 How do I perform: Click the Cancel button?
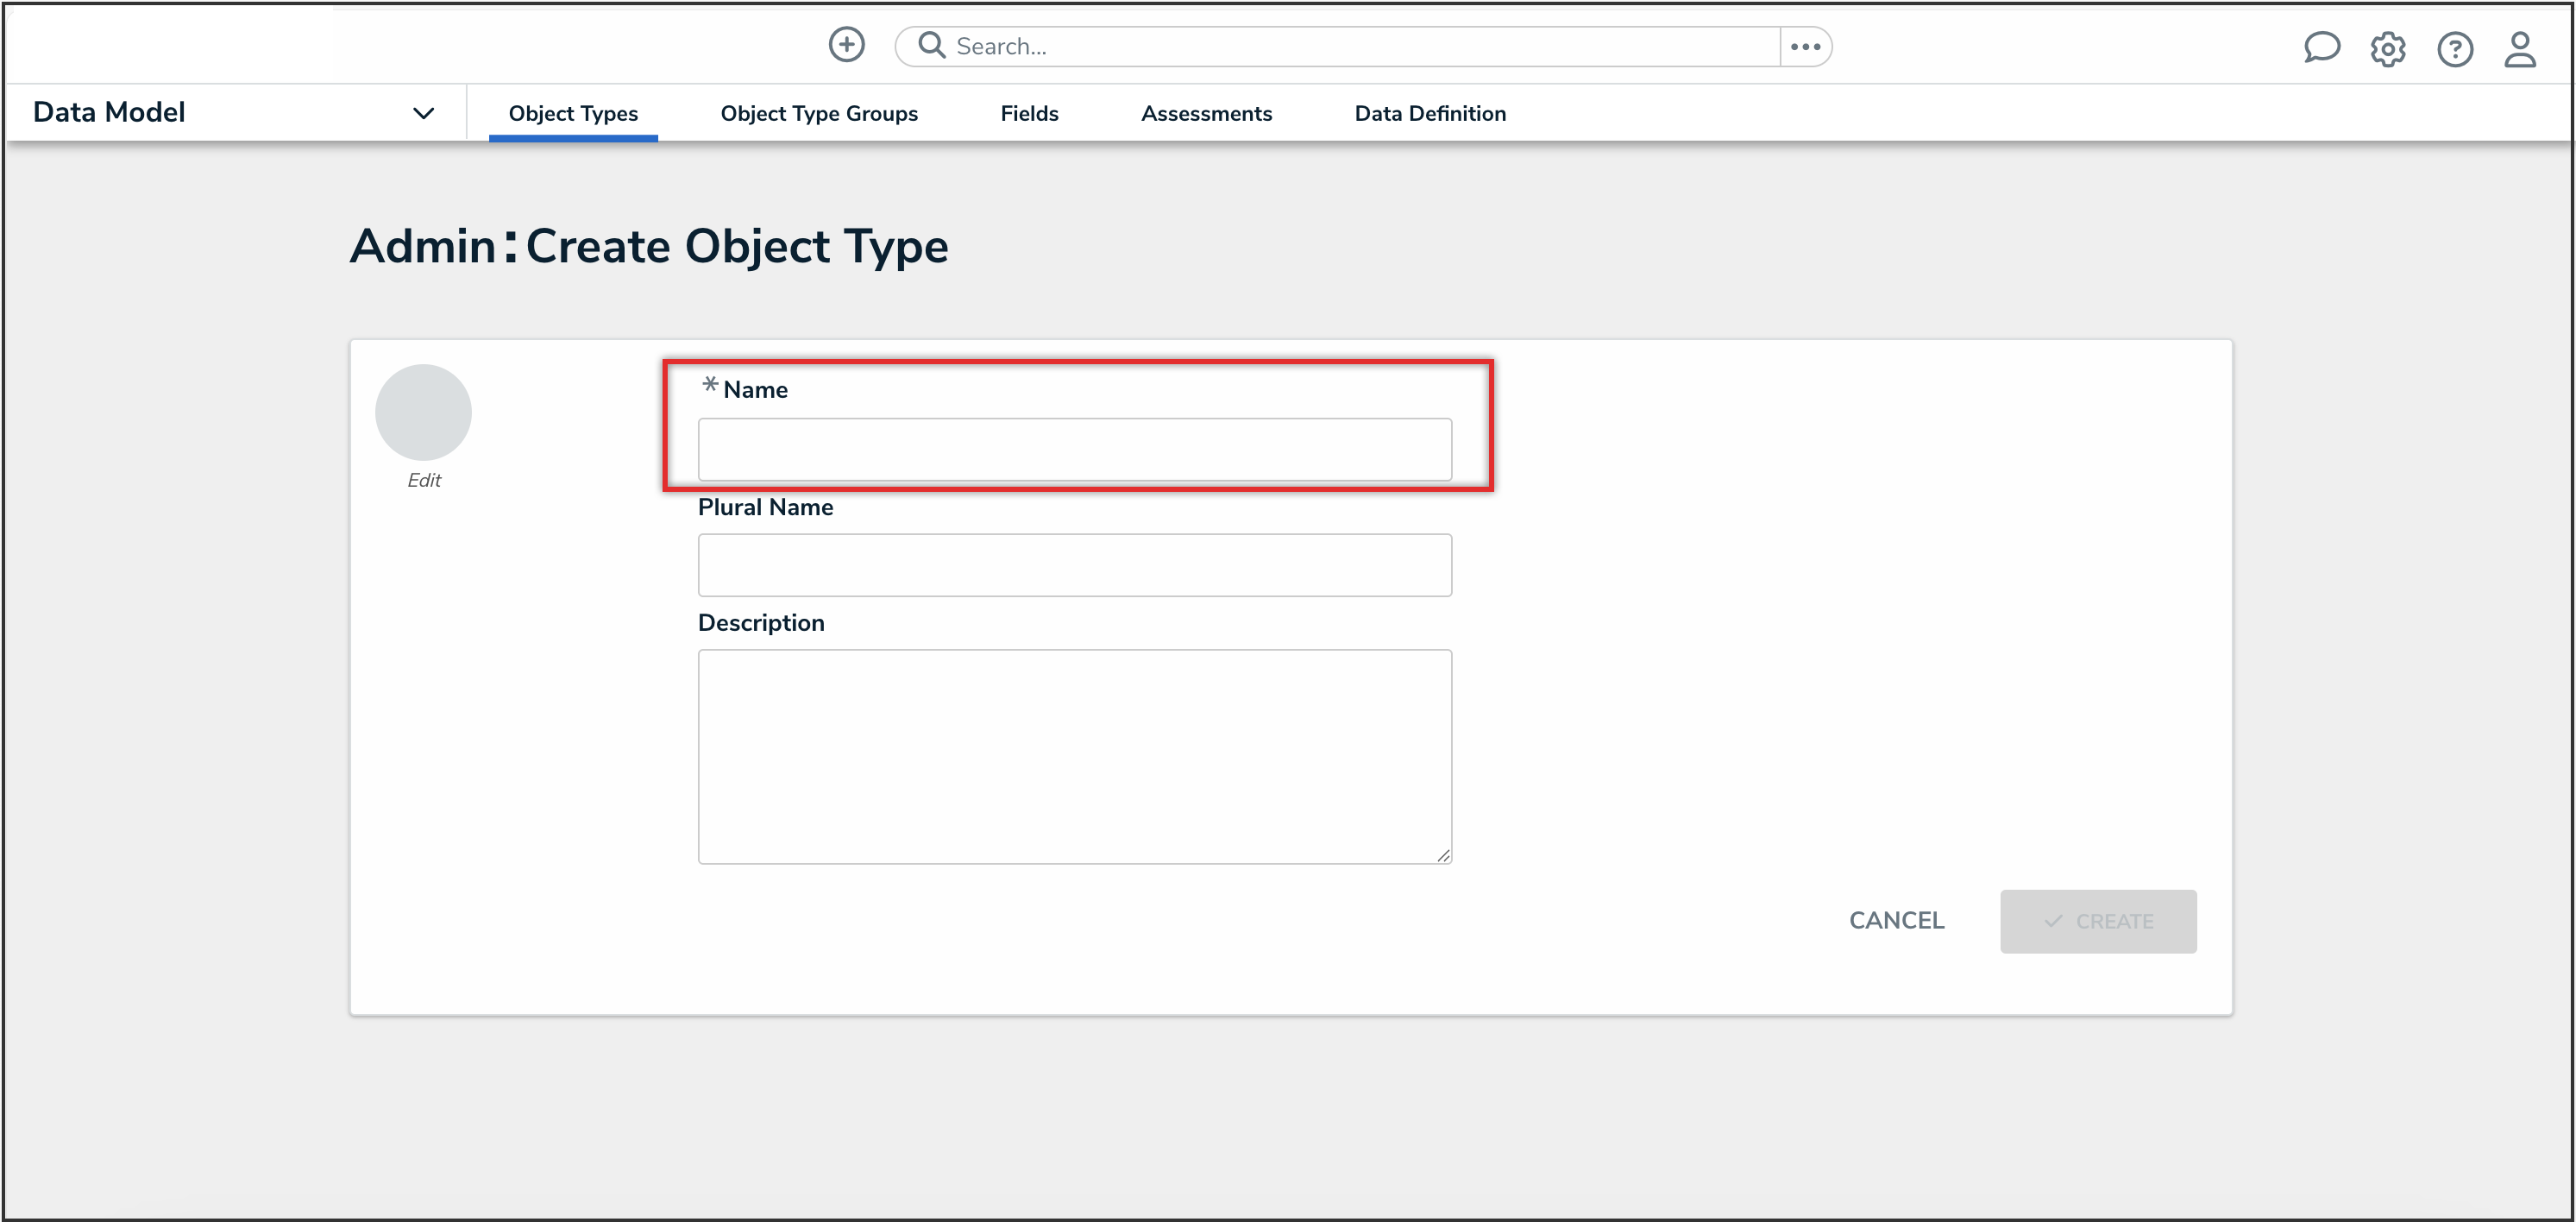[x=1896, y=920]
